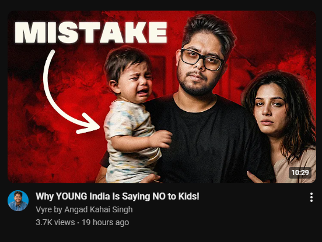Click the '19 hours ago' timestamp
The height and width of the screenshot is (242, 322).
pyautogui.click(x=106, y=222)
